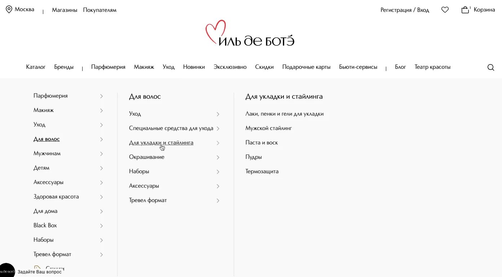Click the location pin icon near Москва
This screenshot has height=277, width=502.
(9, 9)
